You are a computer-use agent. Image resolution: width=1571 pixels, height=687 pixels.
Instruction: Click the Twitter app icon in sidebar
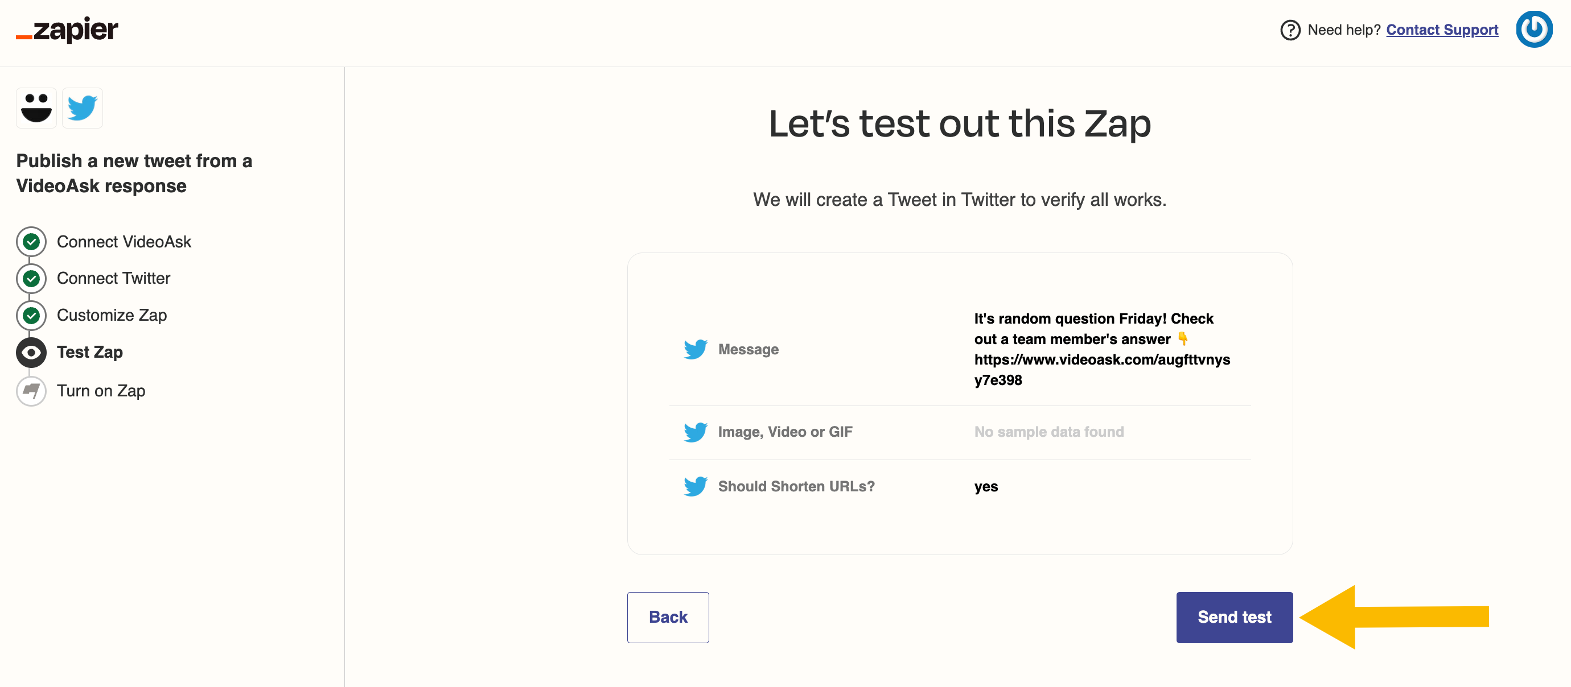coord(83,108)
